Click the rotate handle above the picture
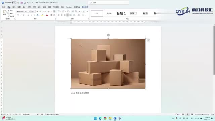 (x=108, y=35)
